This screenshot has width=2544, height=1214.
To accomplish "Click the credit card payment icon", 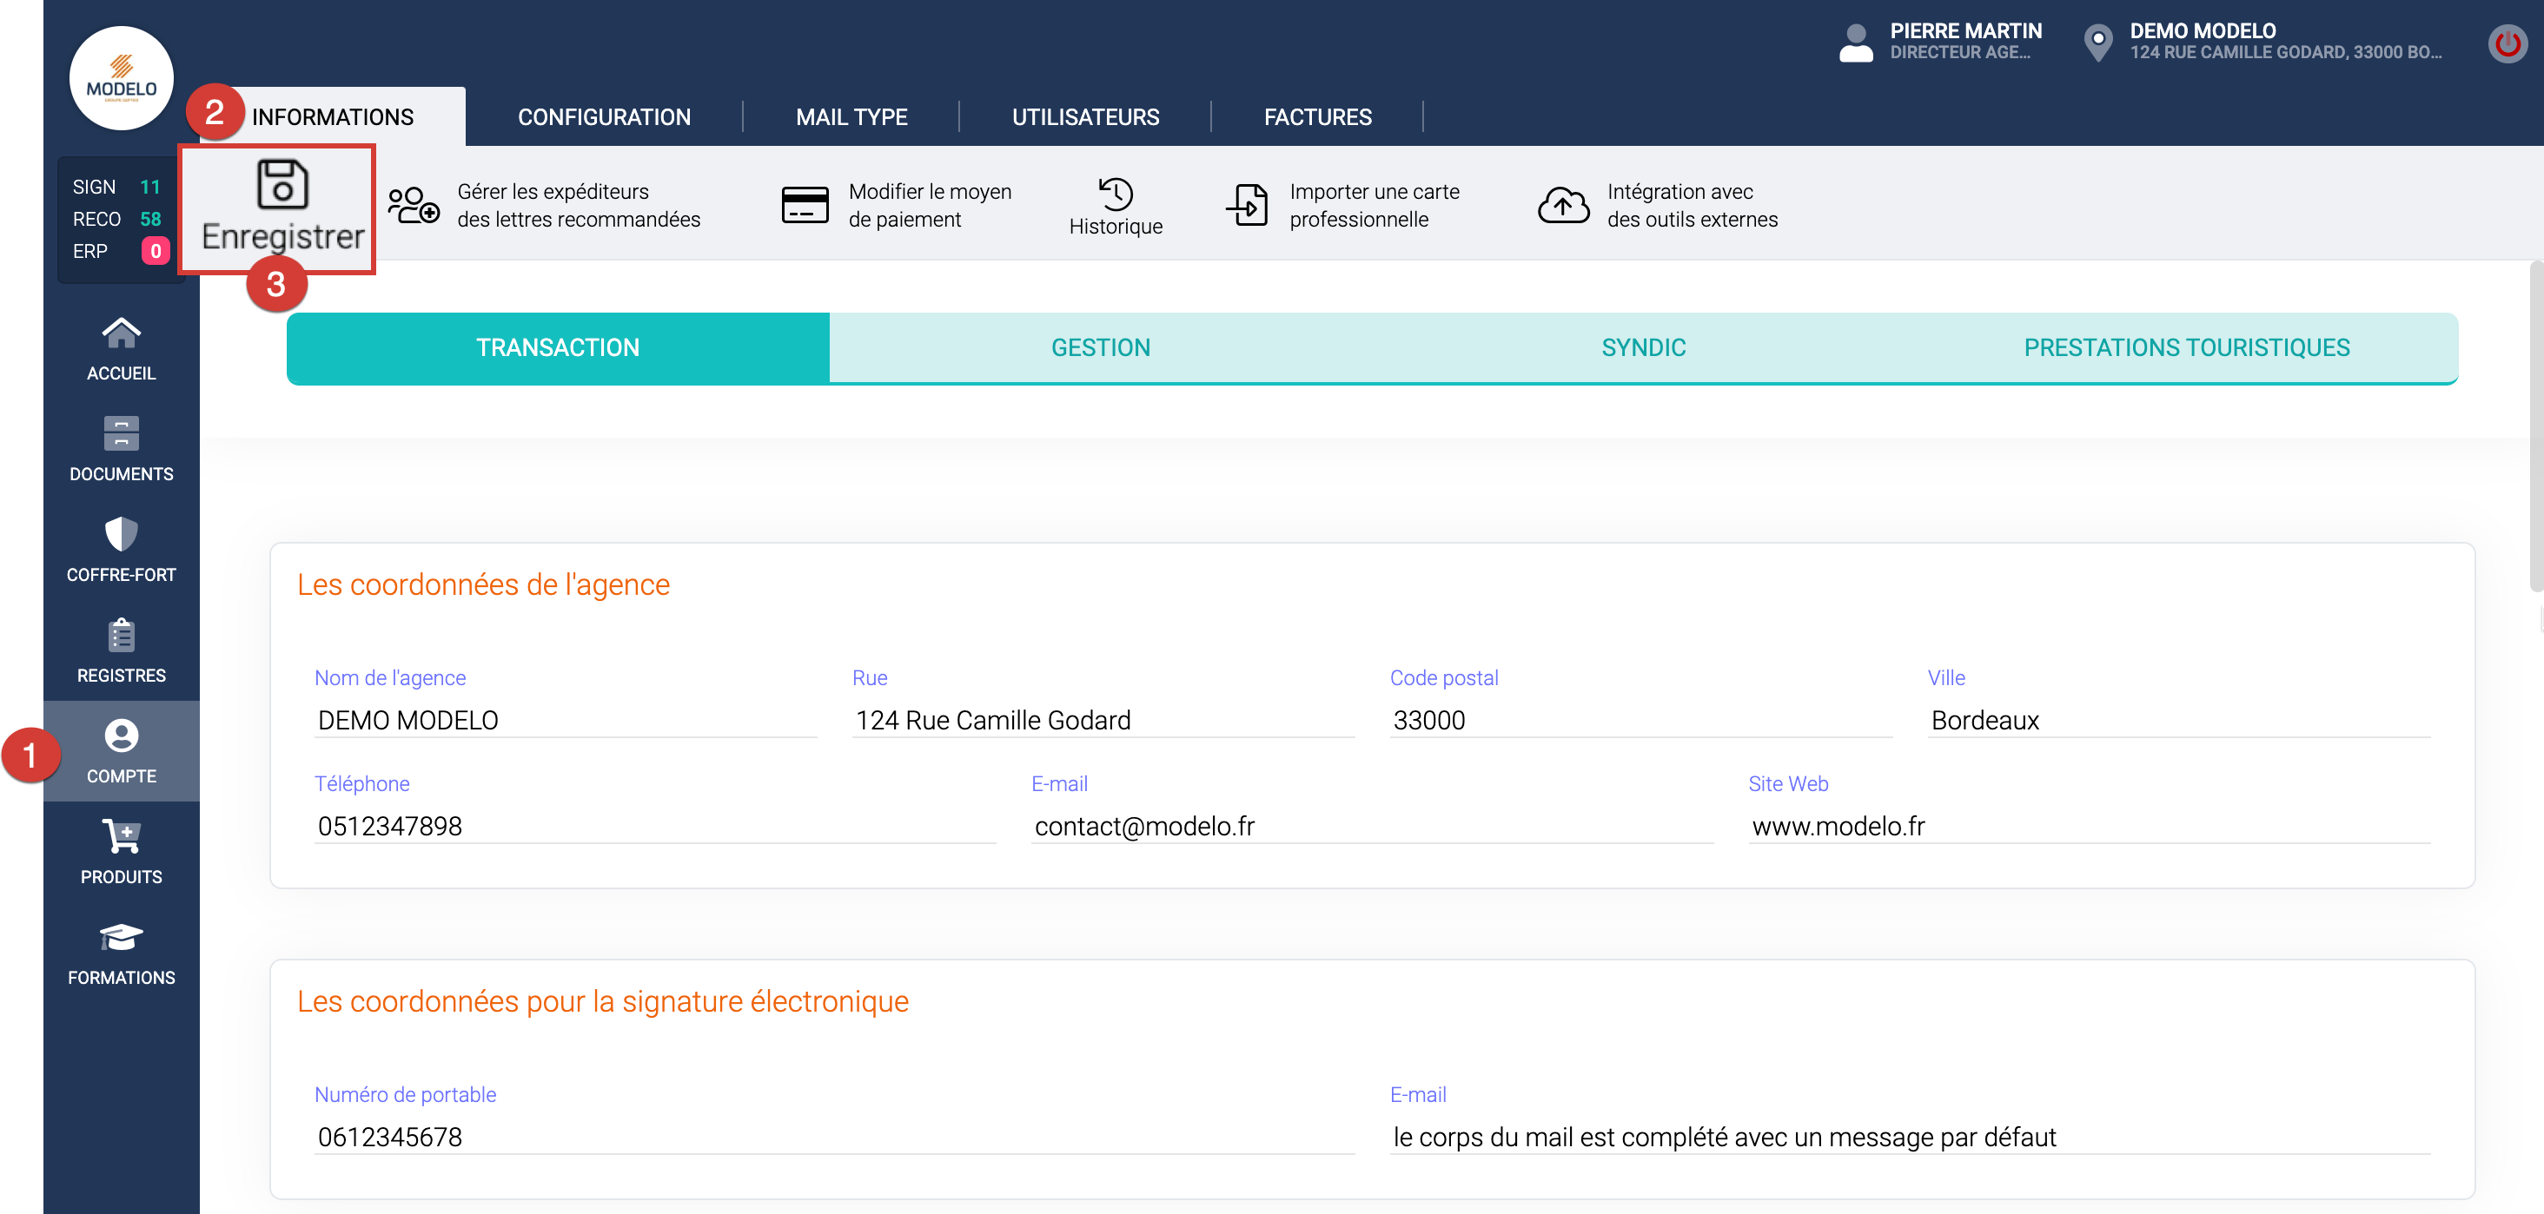I will pos(805,205).
